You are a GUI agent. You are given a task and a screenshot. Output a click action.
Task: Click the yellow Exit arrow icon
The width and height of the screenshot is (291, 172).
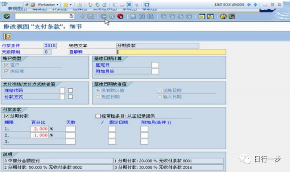pyautogui.click(x=112, y=16)
